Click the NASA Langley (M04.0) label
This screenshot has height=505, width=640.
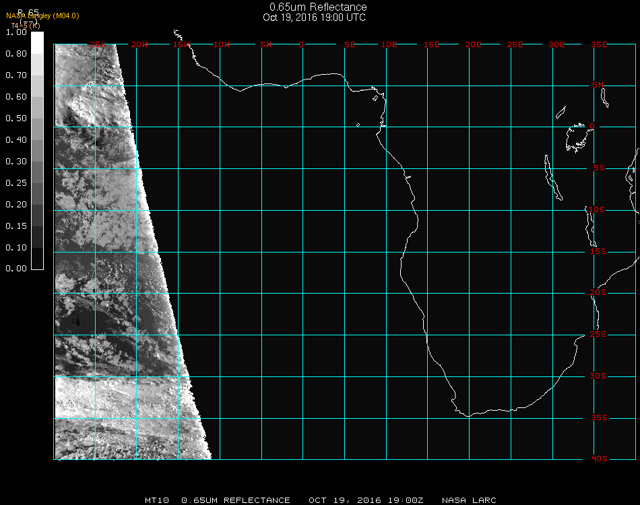click(x=42, y=16)
